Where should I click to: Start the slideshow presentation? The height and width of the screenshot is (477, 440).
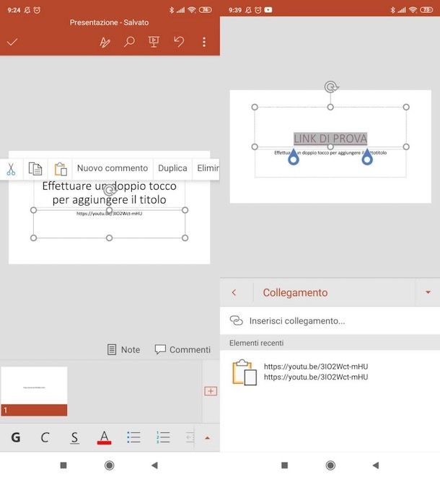coord(154,42)
